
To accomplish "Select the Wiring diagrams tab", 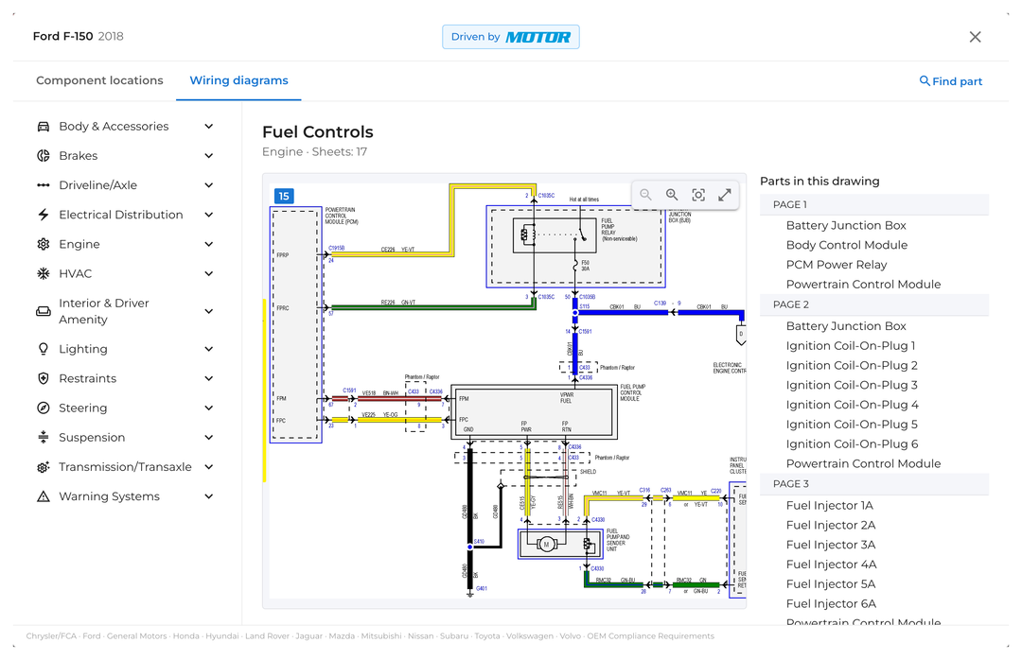I will click(238, 80).
